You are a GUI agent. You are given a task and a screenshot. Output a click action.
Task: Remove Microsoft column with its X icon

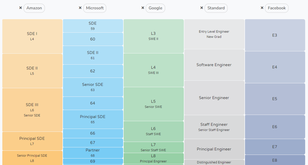pyautogui.click(x=80, y=8)
